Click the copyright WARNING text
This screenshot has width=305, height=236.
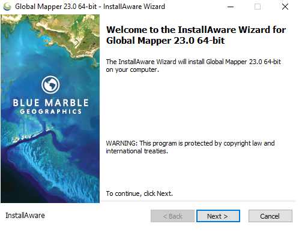(x=190, y=147)
